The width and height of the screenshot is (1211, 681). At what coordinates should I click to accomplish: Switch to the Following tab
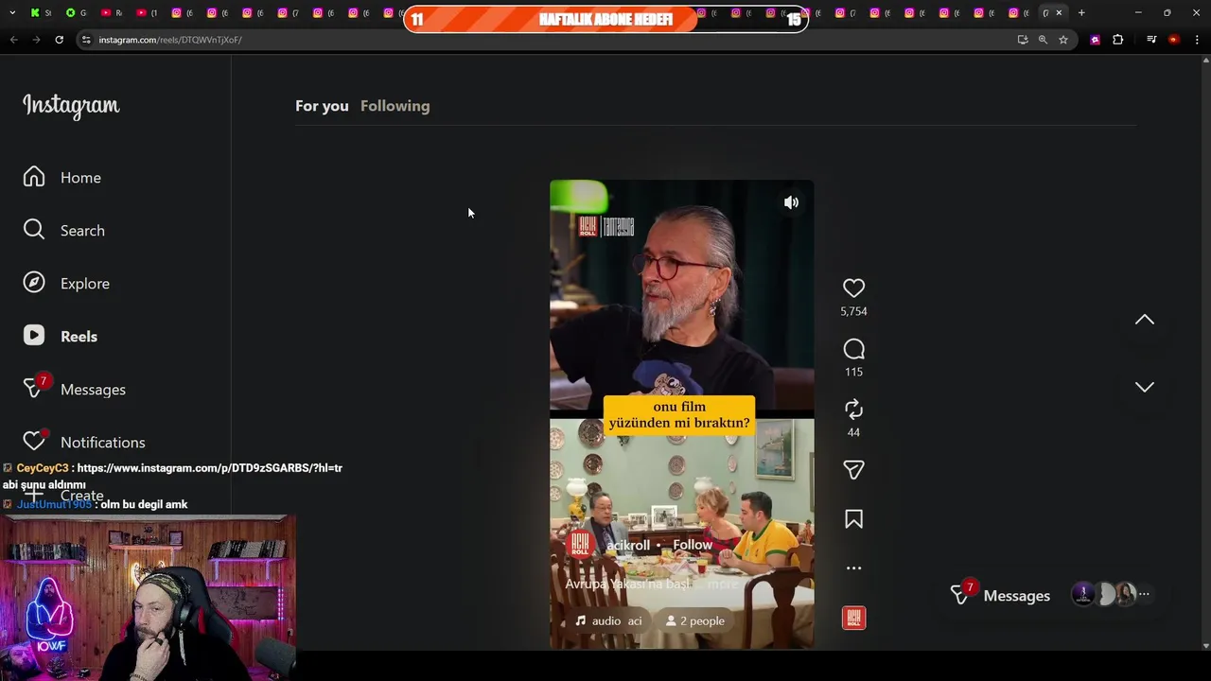pyautogui.click(x=395, y=106)
